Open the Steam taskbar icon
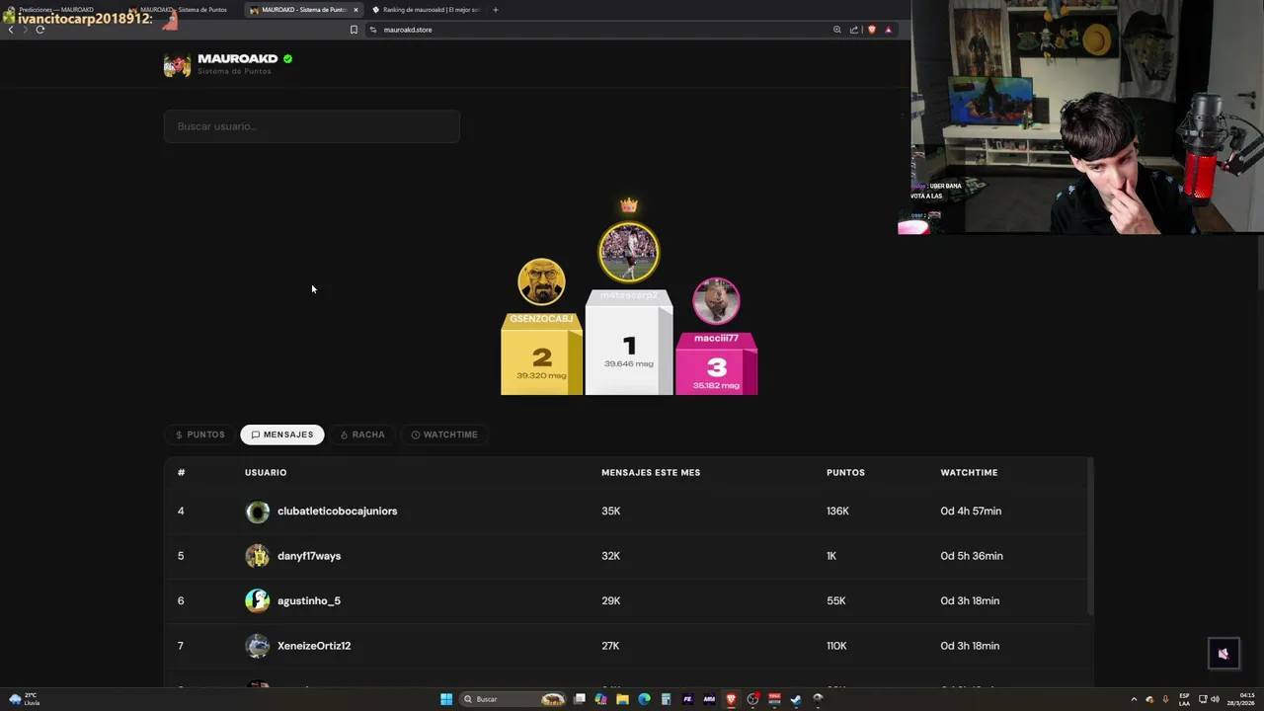The width and height of the screenshot is (1264, 711). pyautogui.click(x=796, y=699)
